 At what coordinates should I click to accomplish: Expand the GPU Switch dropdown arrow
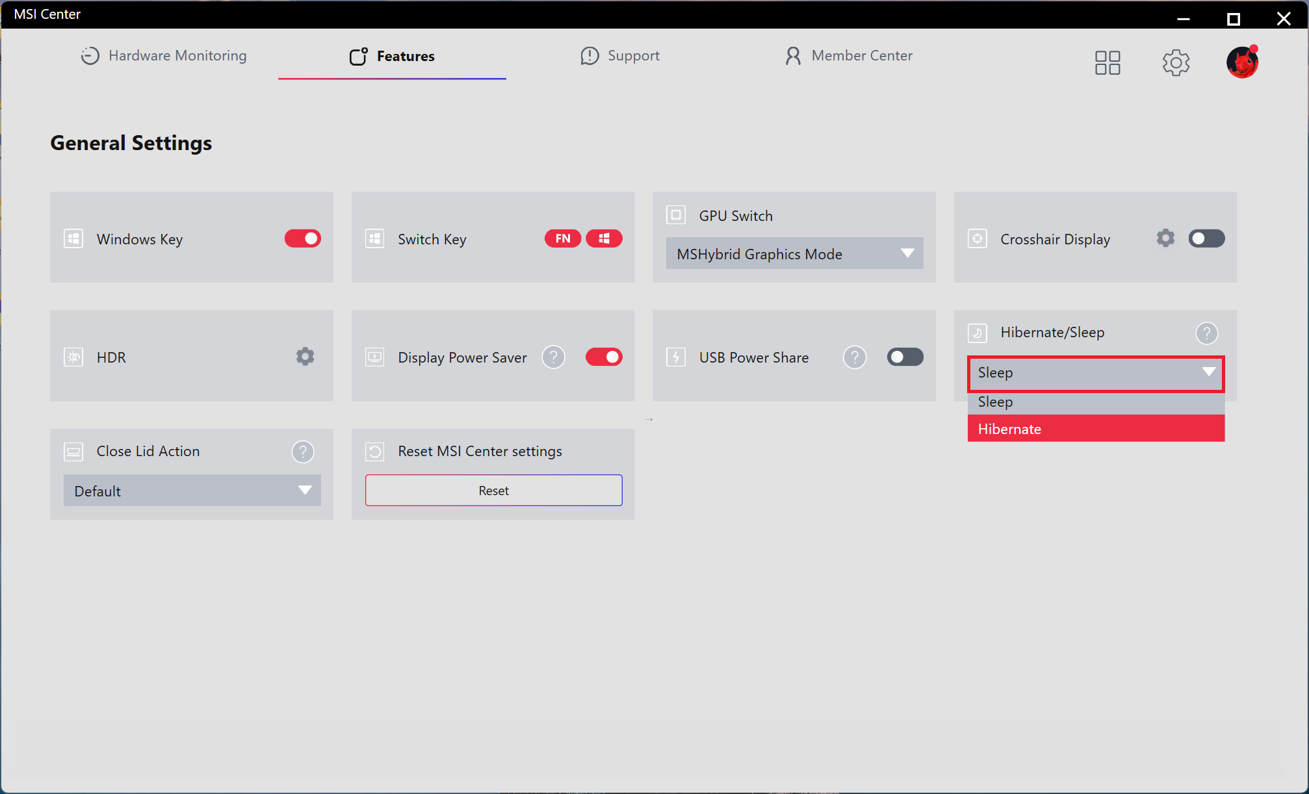coord(907,253)
